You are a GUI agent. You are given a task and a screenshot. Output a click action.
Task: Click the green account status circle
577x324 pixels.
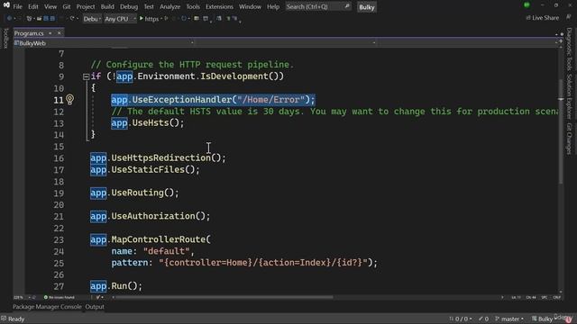[x=527, y=5]
